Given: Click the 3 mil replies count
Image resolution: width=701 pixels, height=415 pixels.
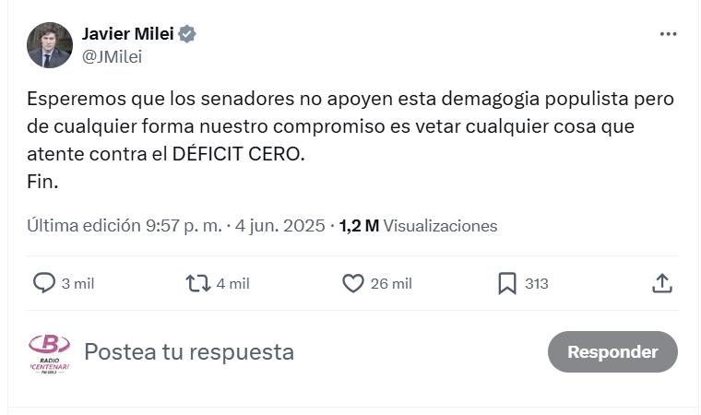Looking at the screenshot, I should (x=77, y=283).
